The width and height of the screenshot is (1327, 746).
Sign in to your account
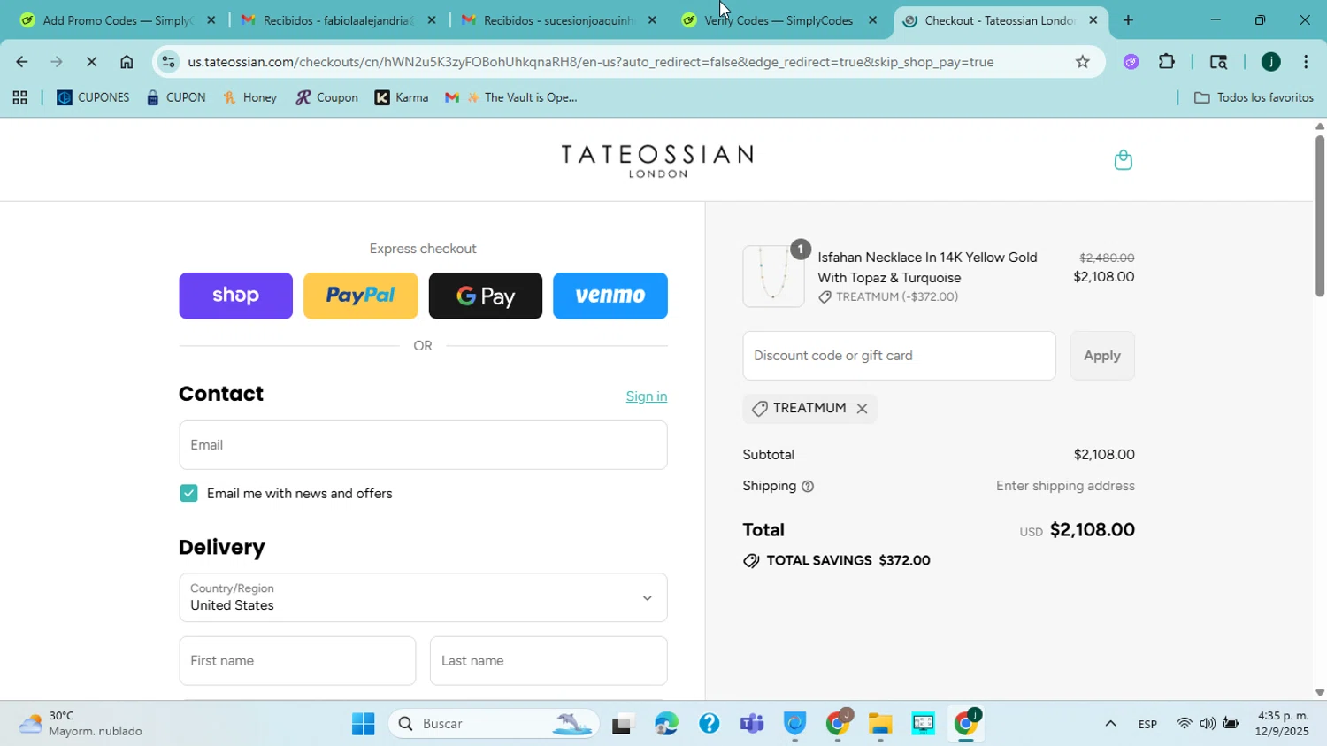(x=647, y=396)
